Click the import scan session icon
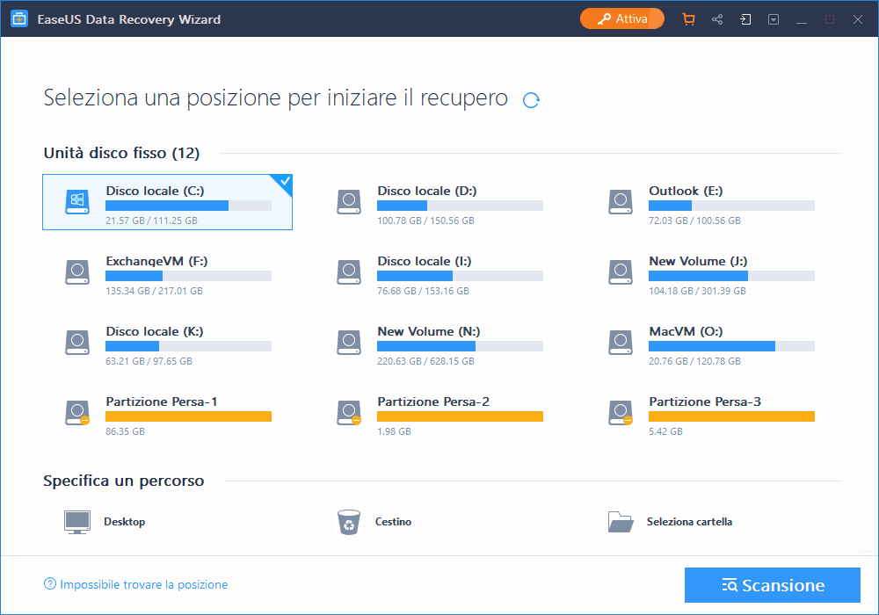This screenshot has width=879, height=615. coord(745,19)
